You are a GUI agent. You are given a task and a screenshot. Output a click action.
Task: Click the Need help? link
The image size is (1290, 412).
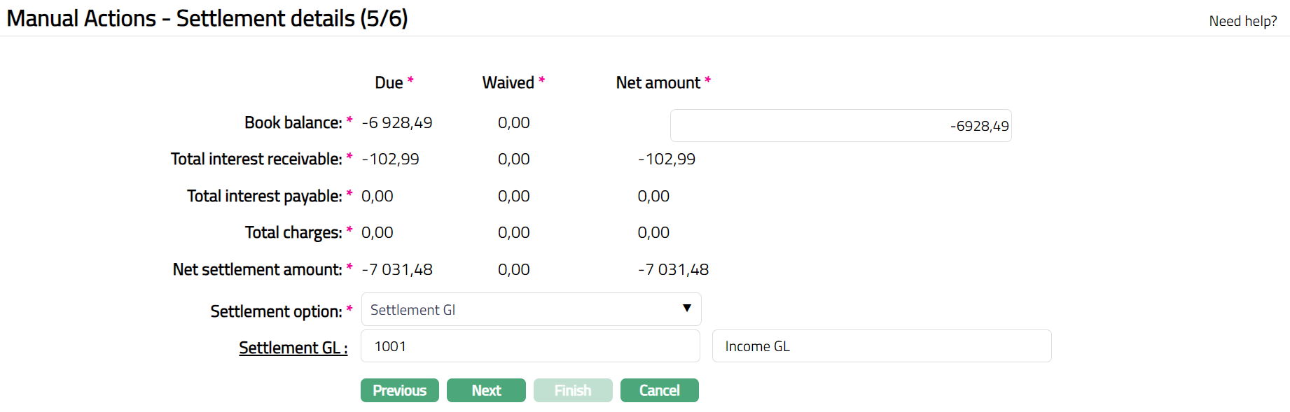(1242, 21)
